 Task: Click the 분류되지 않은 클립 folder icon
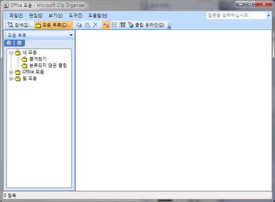[25, 66]
